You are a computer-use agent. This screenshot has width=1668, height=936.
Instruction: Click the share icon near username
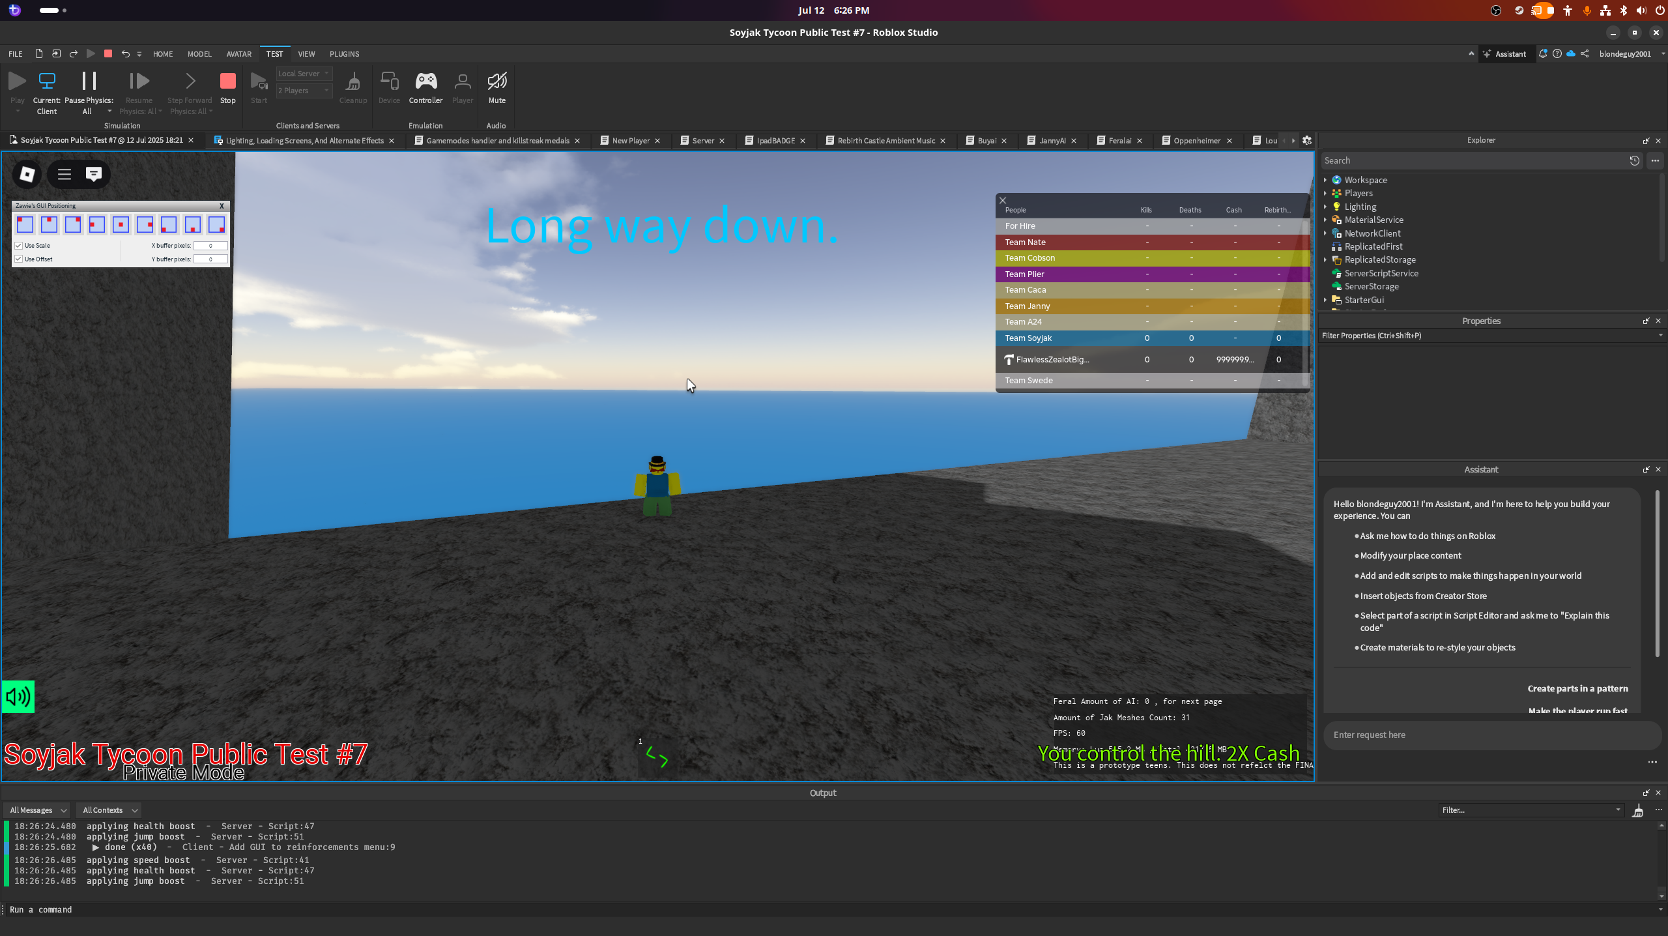(1585, 53)
